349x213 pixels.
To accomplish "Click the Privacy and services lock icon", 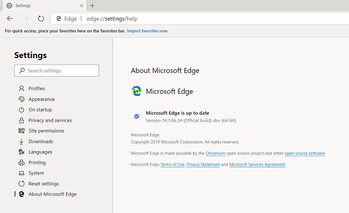I will [21, 120].
